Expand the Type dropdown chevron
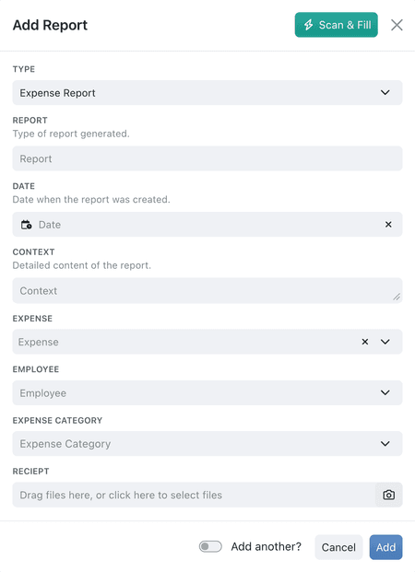The width and height of the screenshot is (415, 572). pyautogui.click(x=385, y=92)
